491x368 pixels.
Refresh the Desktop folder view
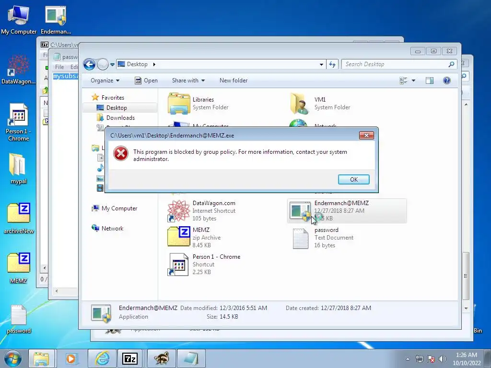332,65
